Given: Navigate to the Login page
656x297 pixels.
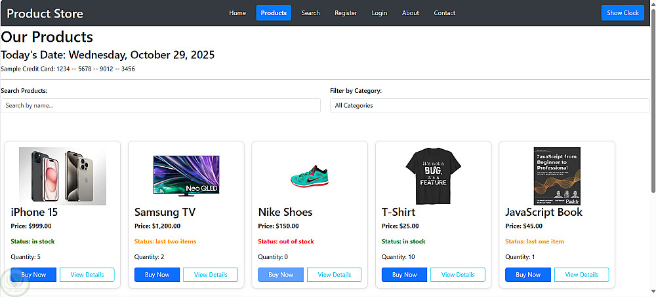Looking at the screenshot, I should (x=379, y=13).
